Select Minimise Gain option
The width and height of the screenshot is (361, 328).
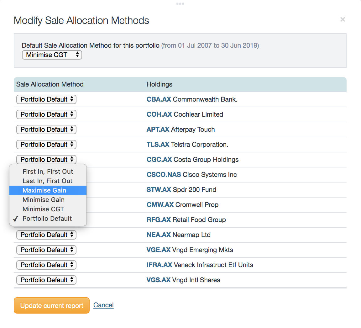[x=44, y=200]
